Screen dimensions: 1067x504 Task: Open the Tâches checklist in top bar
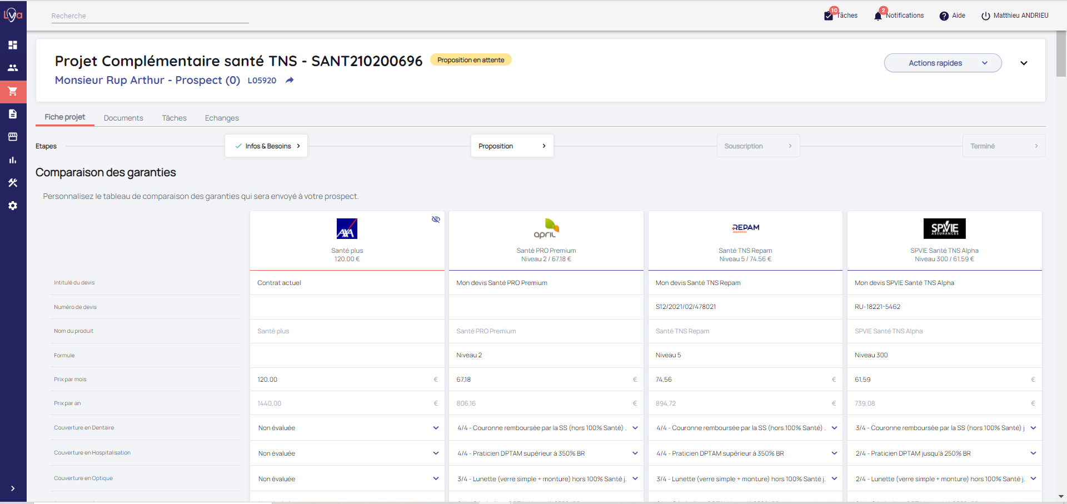coord(829,16)
